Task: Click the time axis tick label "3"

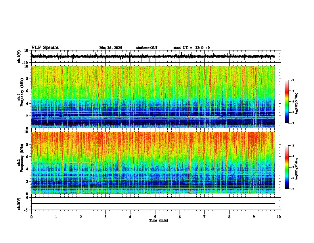Action: 105,217
